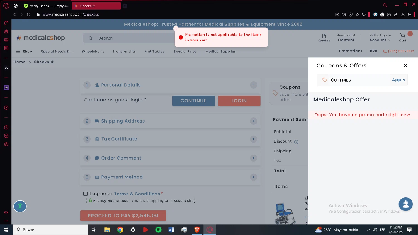Click the paper-plane Flow icon in toolbar
Screen dimensions: 418x235
[x=357, y=14]
